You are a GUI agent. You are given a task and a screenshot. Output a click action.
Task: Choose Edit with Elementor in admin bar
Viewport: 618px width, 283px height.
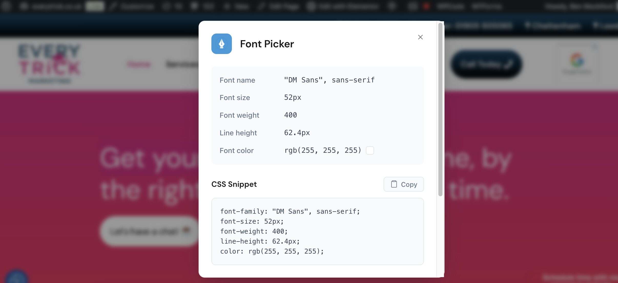click(x=344, y=6)
